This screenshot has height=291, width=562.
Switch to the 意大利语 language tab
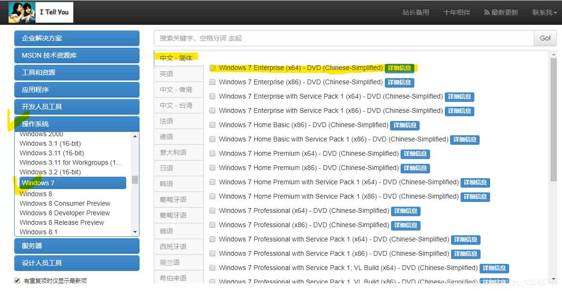point(179,152)
